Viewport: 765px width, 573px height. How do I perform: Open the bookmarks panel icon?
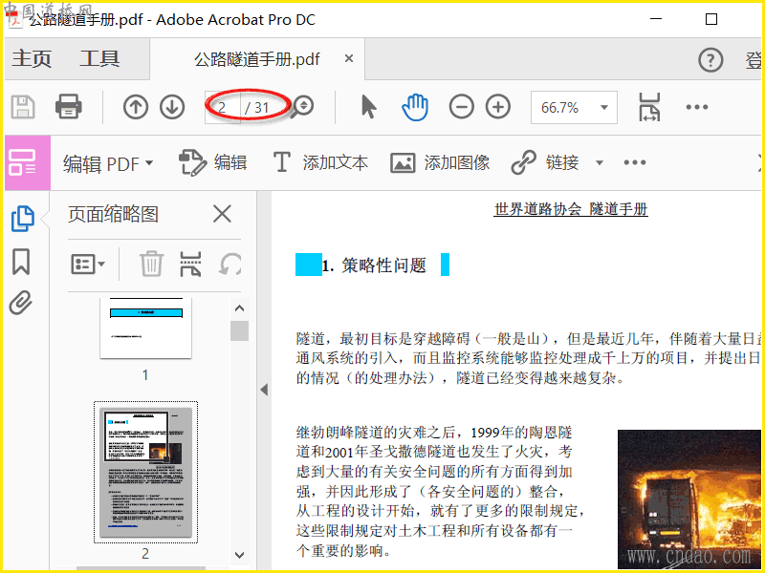21,262
